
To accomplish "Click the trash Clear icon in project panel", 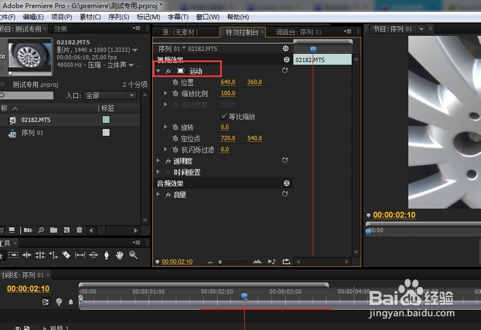I will click(79, 230).
